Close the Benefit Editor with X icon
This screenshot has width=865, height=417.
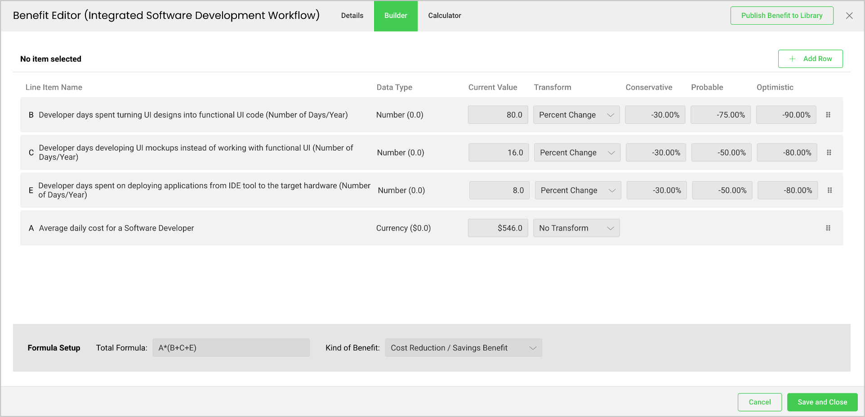(x=849, y=16)
